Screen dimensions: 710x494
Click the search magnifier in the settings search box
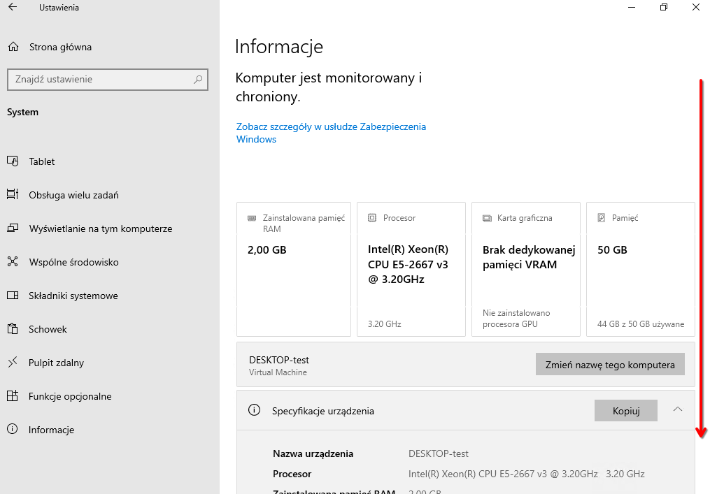[x=198, y=79]
